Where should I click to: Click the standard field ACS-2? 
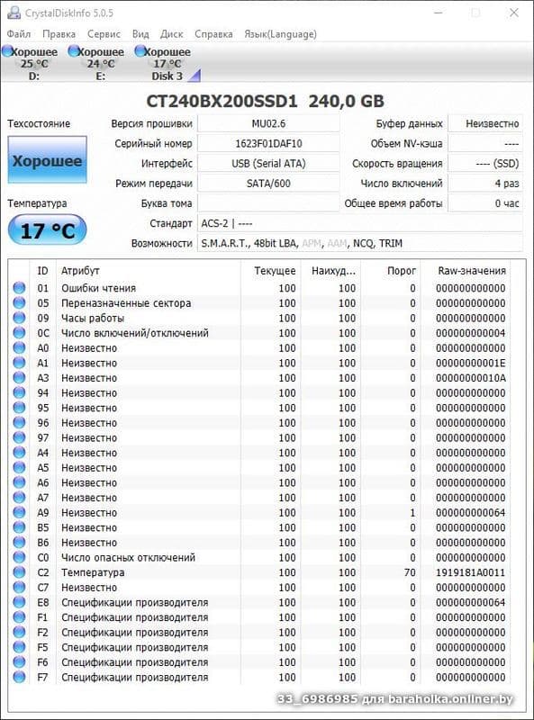point(360,223)
